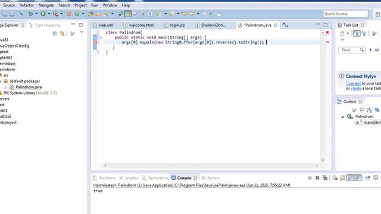Toggle Categorized view in Task List

click(357, 33)
